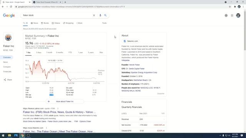Click the magnifier search icon
The width and height of the screenshot is (246, 138).
click(x=105, y=15)
